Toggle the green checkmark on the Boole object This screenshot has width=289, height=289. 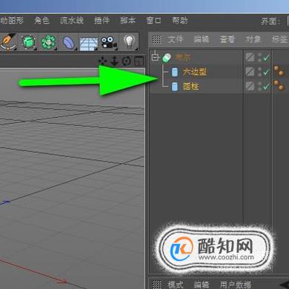(266, 58)
